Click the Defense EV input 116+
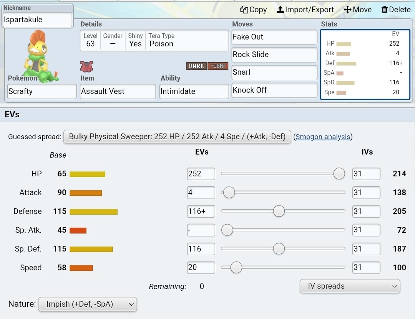415x319 pixels. (201, 211)
